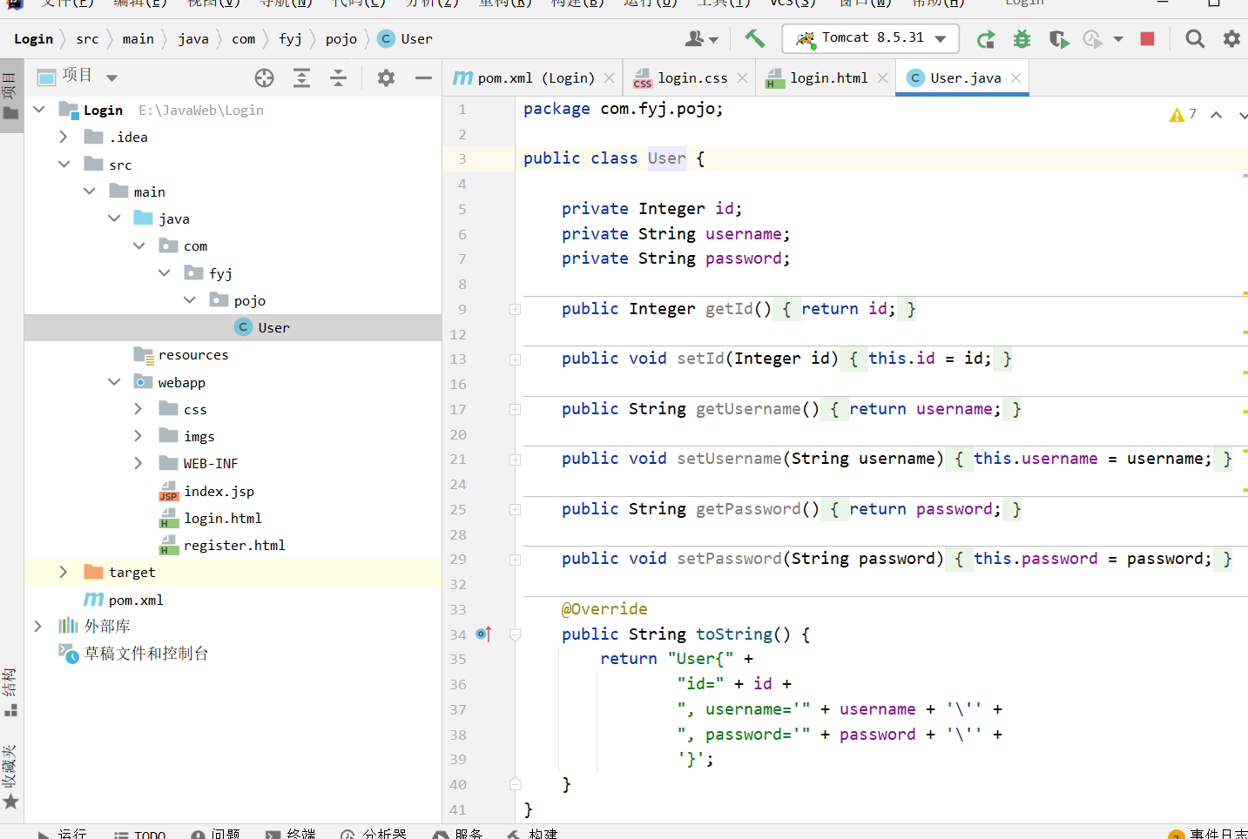
Task: Fold the toString method body
Action: tap(515, 634)
